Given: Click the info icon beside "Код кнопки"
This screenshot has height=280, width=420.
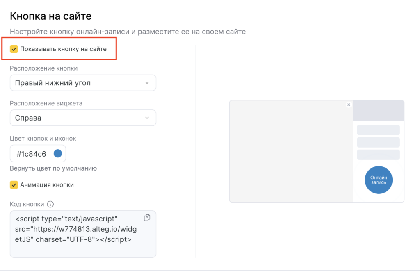Looking at the screenshot, I should (x=50, y=204).
